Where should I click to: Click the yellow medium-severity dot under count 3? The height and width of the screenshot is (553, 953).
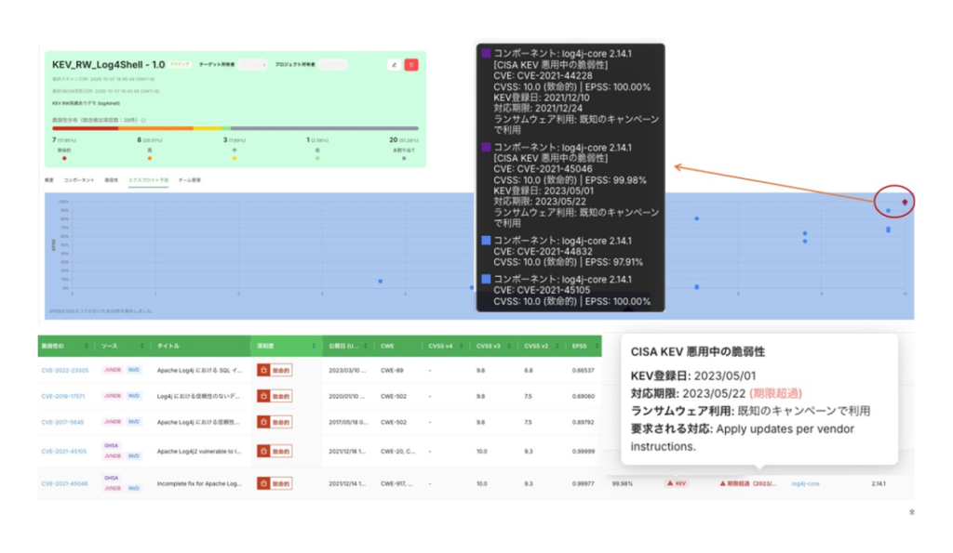coord(235,158)
